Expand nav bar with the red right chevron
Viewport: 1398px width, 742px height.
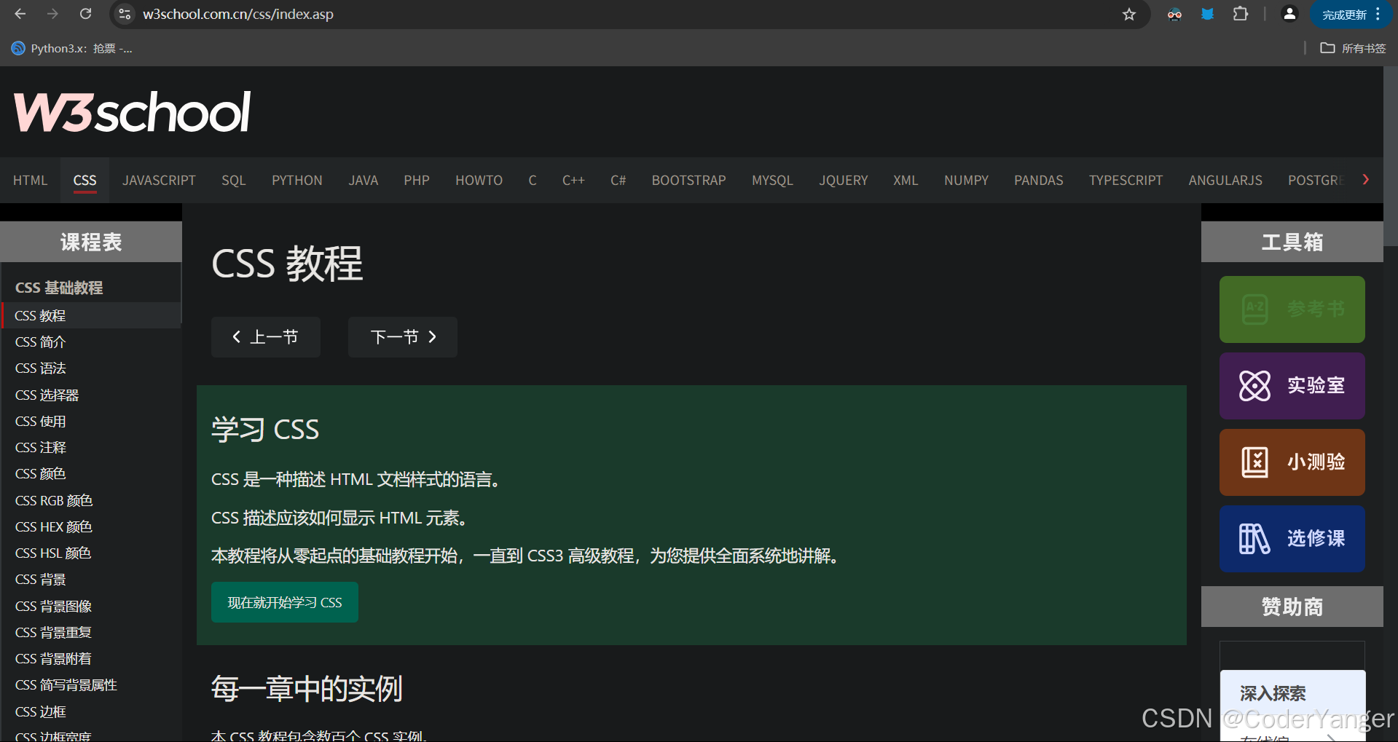[1365, 180]
